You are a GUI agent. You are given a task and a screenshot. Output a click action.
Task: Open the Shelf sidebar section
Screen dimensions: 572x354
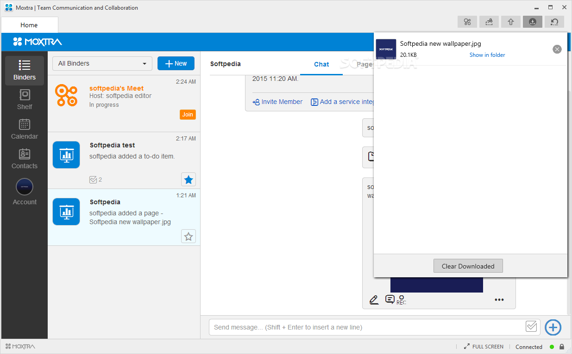pos(25,100)
